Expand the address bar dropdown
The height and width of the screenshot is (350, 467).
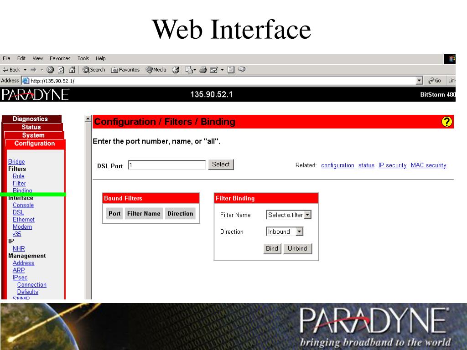click(420, 80)
